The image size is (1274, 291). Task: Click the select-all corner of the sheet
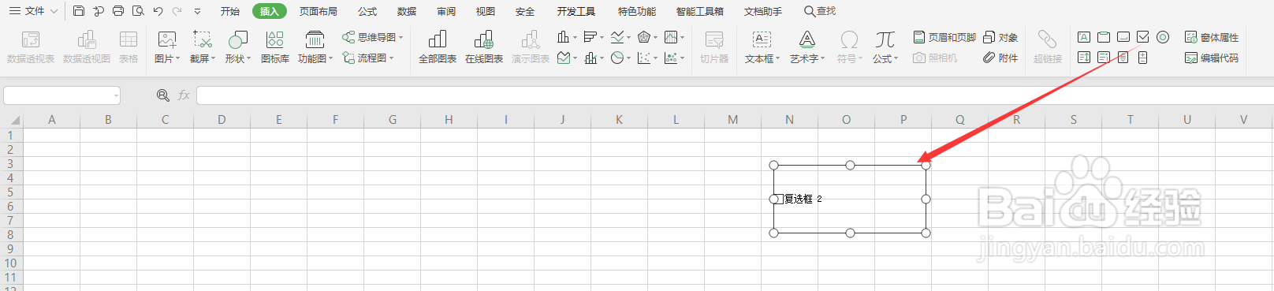(x=12, y=120)
